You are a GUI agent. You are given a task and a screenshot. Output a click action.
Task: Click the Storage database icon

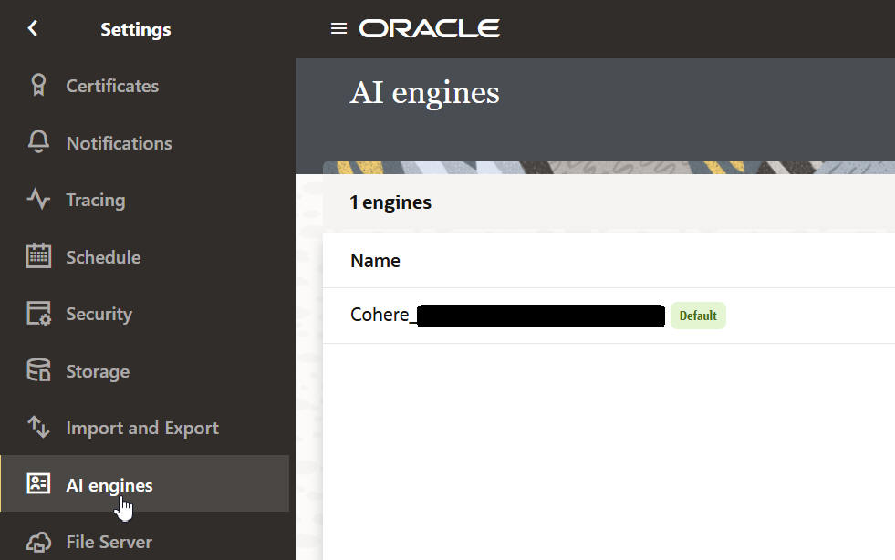click(x=38, y=371)
